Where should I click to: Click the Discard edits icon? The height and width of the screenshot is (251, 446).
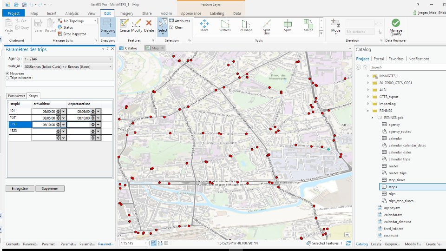pyautogui.click(x=50, y=26)
